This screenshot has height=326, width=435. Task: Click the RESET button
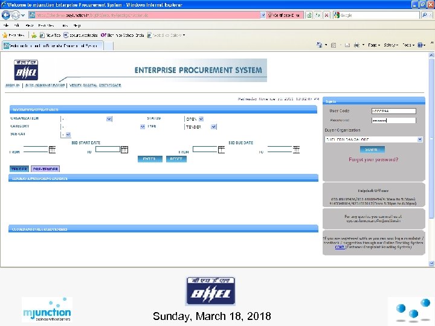tap(176, 159)
